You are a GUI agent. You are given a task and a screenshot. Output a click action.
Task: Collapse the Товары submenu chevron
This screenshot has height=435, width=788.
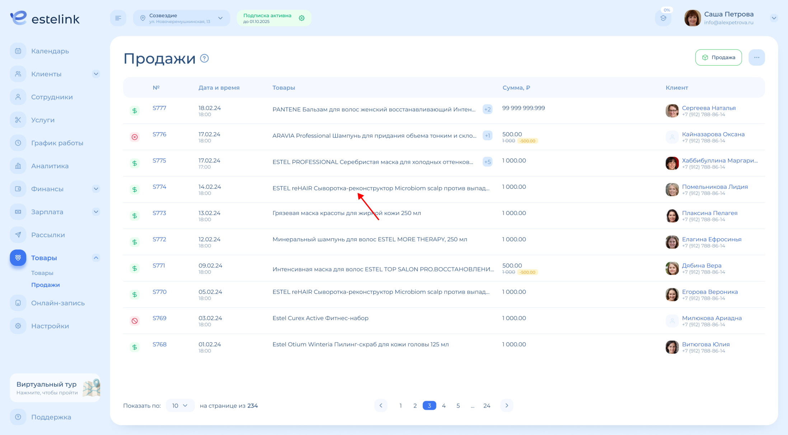click(96, 258)
